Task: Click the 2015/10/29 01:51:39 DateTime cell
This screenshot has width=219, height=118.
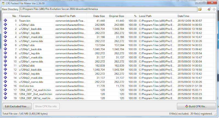Action: 190,86
